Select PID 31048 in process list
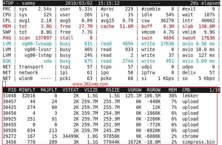 click(10, 96)
